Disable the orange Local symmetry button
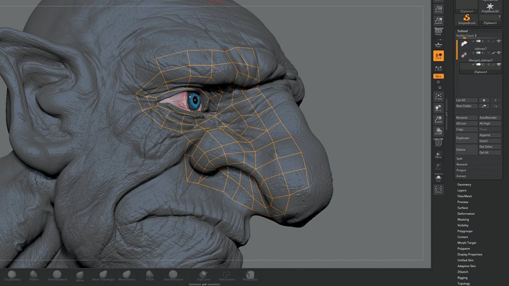 [x=438, y=56]
